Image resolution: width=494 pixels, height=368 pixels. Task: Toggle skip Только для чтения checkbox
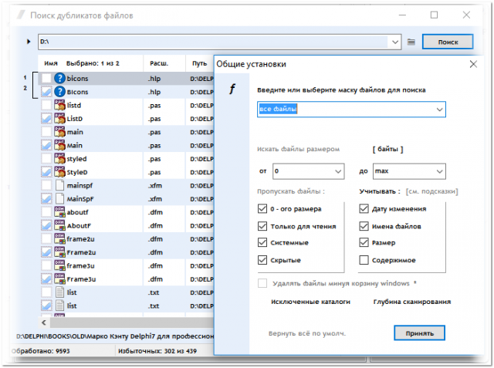(262, 226)
